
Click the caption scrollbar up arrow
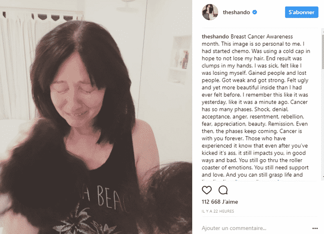(323, 30)
